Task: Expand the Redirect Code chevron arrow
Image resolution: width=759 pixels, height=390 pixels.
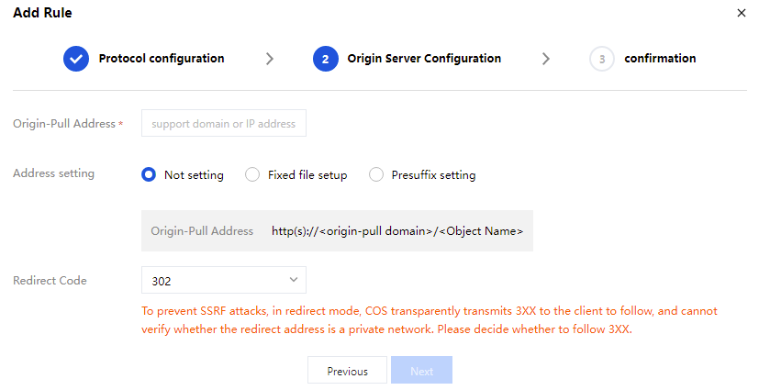Action: pyautogui.click(x=294, y=279)
